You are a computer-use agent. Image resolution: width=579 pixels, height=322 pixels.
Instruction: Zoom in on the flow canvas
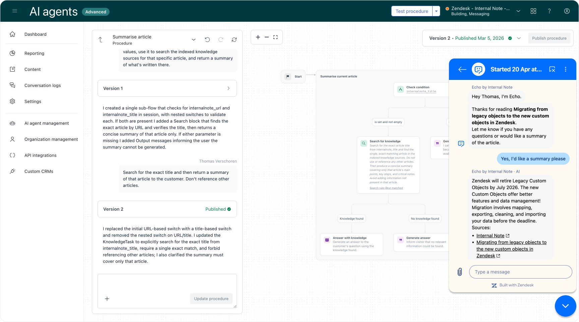[258, 37]
